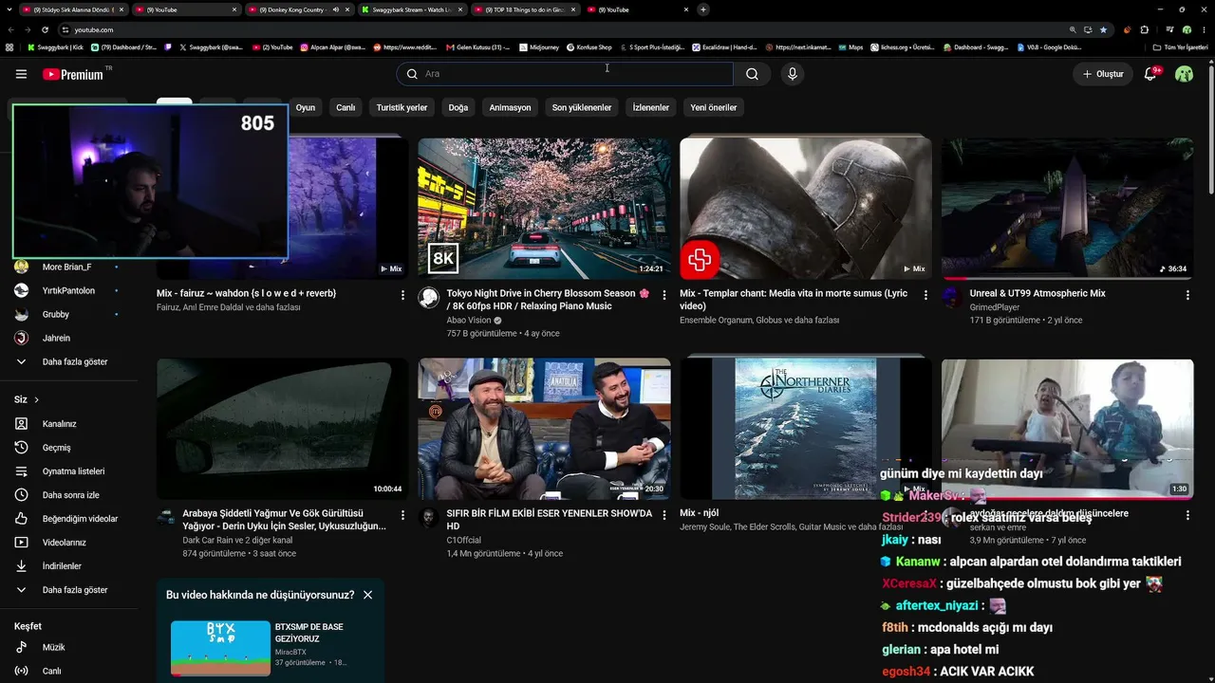Switch to the Donkey Kong Country browser tab
The image size is (1215, 683).
pyautogui.click(x=297, y=9)
